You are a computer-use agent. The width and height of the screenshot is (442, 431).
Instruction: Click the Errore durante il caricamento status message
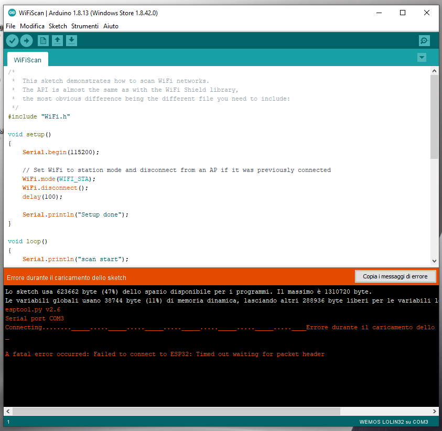67,278
